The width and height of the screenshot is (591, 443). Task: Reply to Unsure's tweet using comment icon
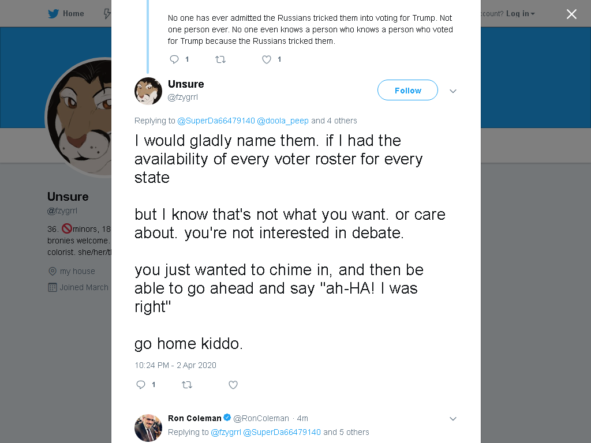pos(141,385)
